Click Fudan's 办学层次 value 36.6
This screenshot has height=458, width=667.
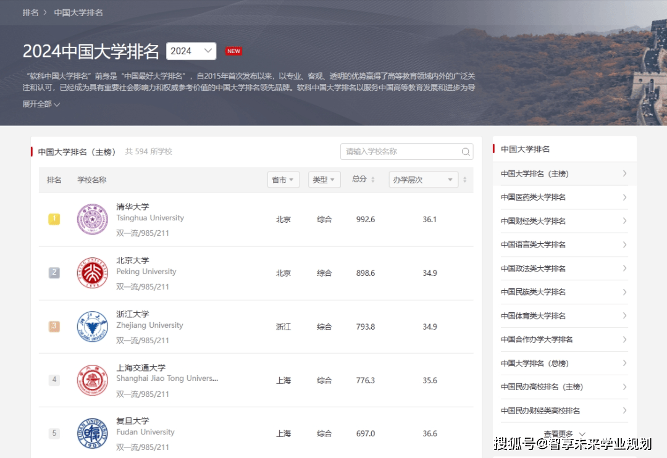point(430,433)
